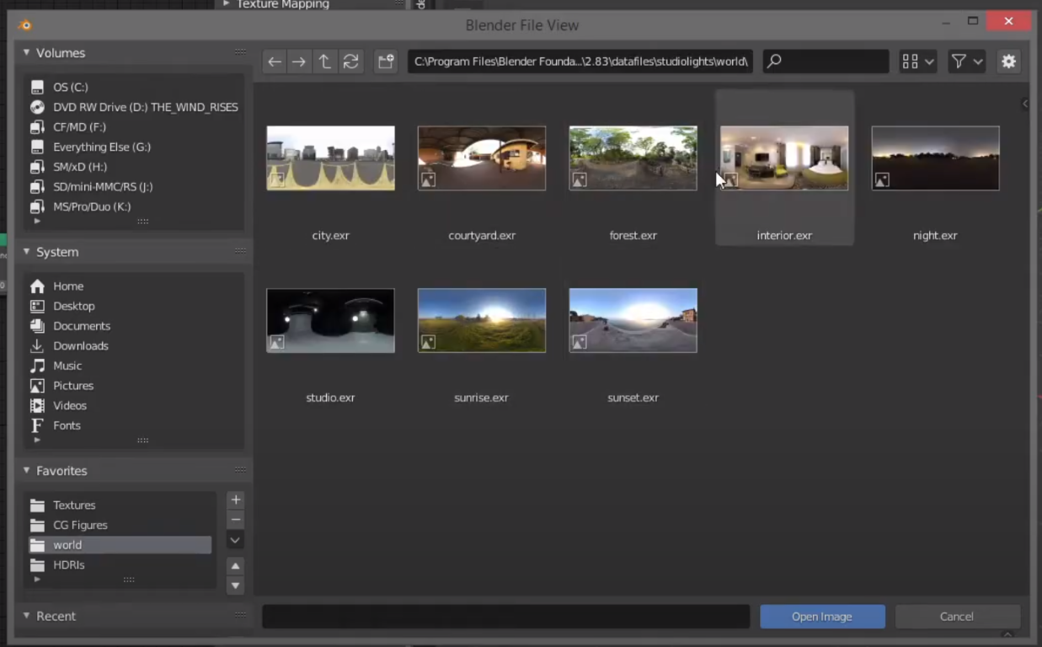The width and height of the screenshot is (1042, 647).
Task: Click the Music note icon
Action: tap(37, 366)
